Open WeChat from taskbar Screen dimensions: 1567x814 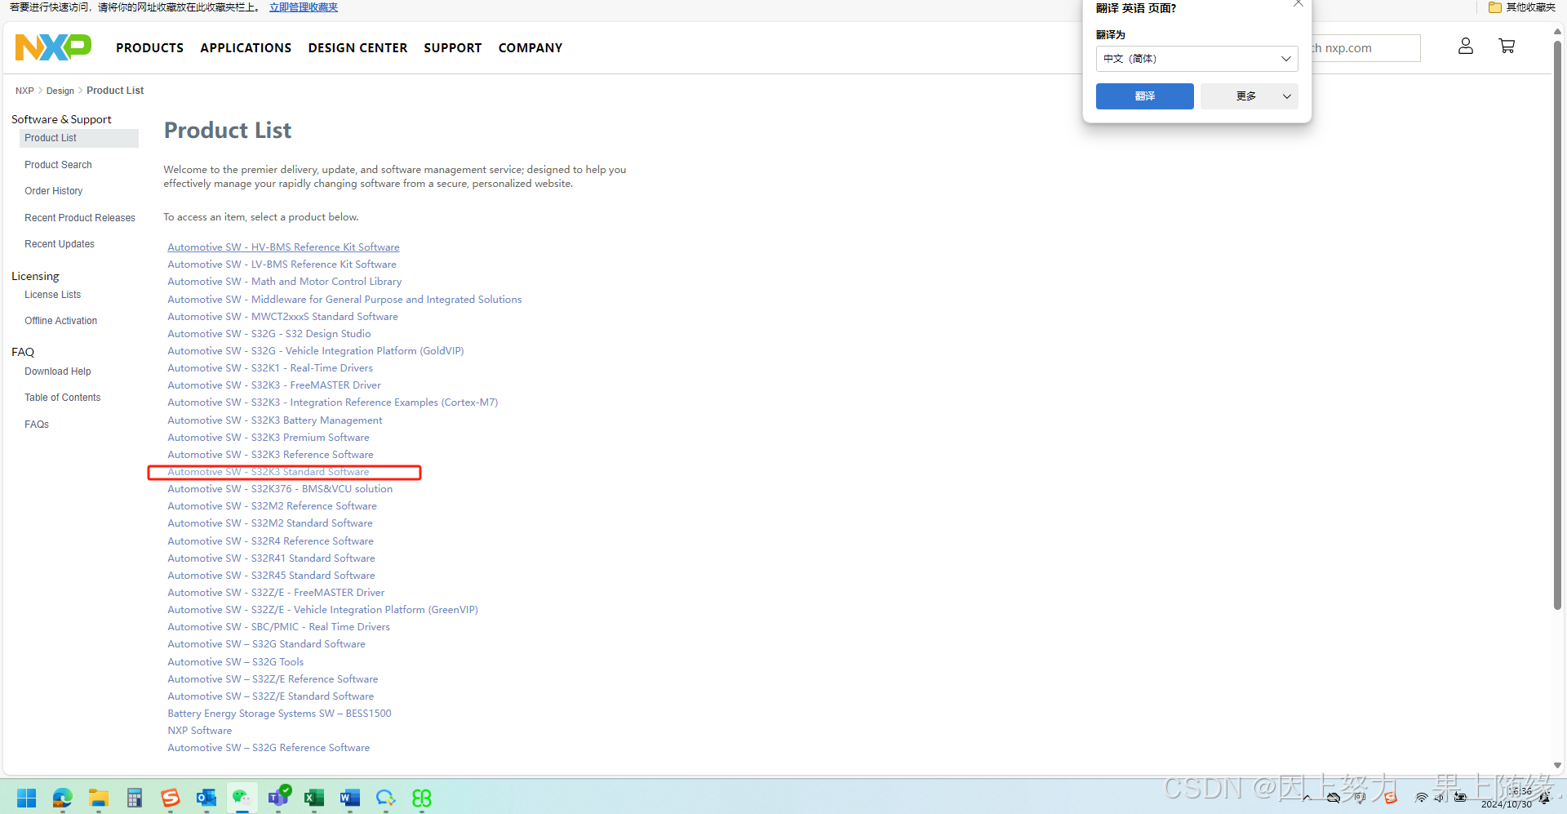[x=242, y=798]
